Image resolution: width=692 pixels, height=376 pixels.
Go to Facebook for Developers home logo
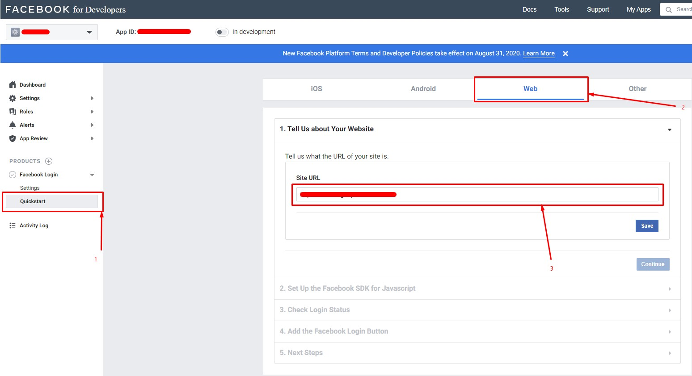click(x=65, y=9)
